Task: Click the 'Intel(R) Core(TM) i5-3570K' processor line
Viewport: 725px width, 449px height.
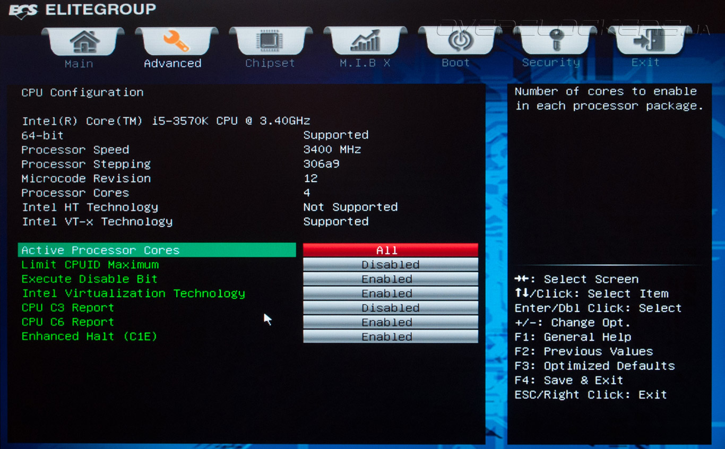Action: click(166, 120)
